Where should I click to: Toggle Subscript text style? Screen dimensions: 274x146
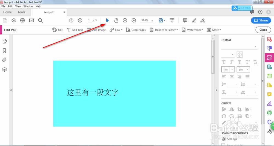coord(255,62)
